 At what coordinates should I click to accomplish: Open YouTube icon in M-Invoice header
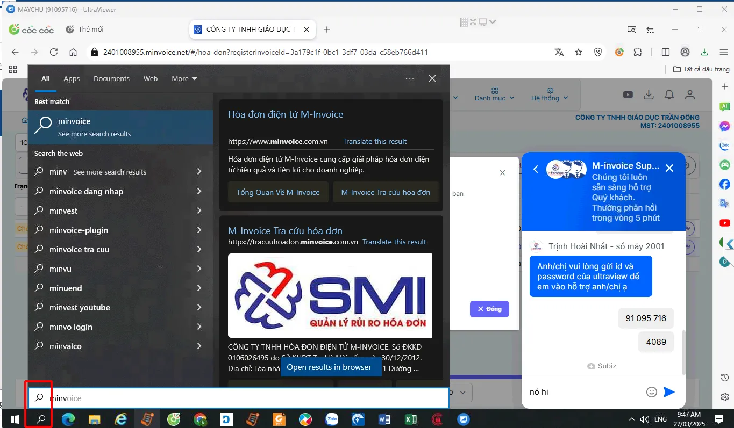coord(628,95)
